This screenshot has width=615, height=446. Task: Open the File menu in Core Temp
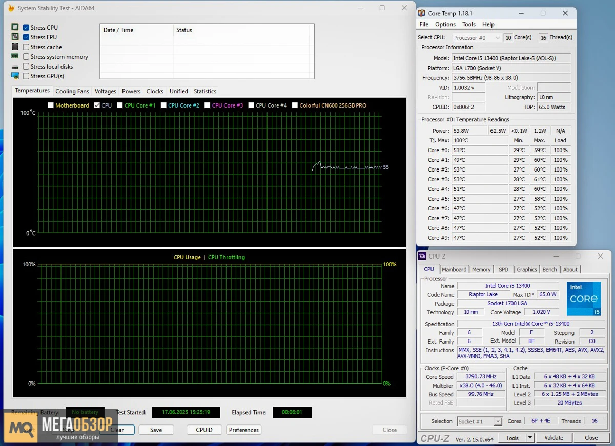[424, 24]
